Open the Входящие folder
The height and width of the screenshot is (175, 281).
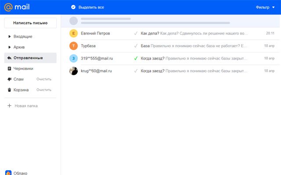pos(23,36)
